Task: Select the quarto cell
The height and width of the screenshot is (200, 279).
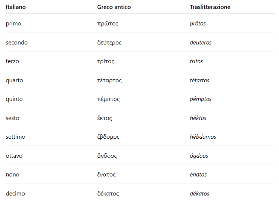Action: coord(15,80)
